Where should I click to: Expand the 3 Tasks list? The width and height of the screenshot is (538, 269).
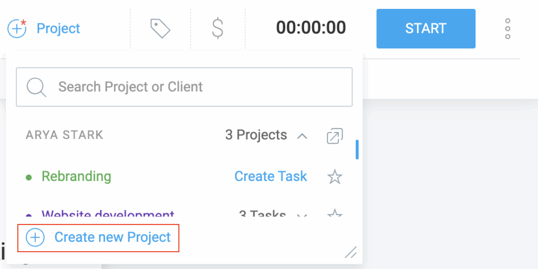tap(302, 215)
